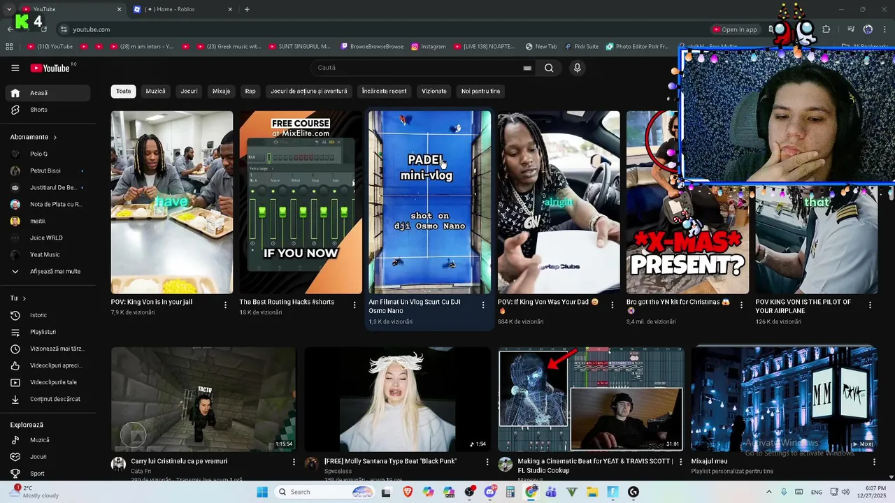Viewport: 895px width, 503px height.
Task: Reload the page with browser refresh icon
Action: (x=44, y=29)
